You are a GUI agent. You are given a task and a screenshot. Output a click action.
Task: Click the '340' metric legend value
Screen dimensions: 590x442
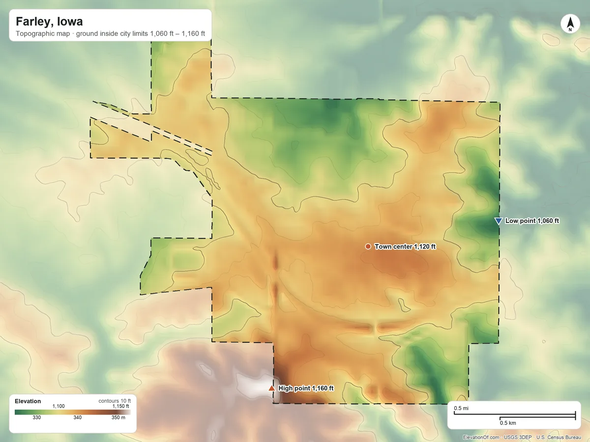78,418
